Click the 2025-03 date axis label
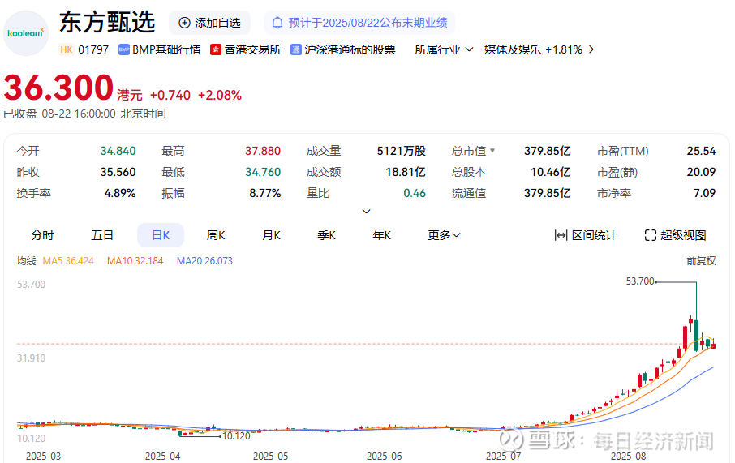The width and height of the screenshot is (735, 463). pyautogui.click(x=43, y=457)
